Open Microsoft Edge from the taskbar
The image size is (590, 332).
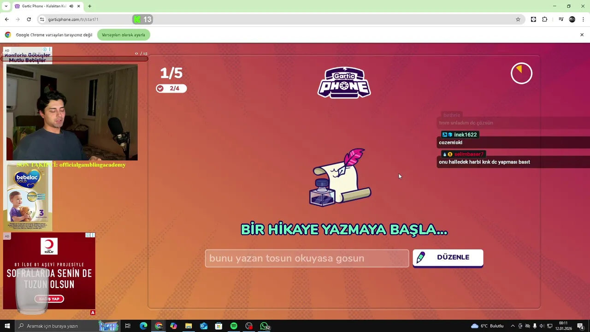(x=143, y=326)
